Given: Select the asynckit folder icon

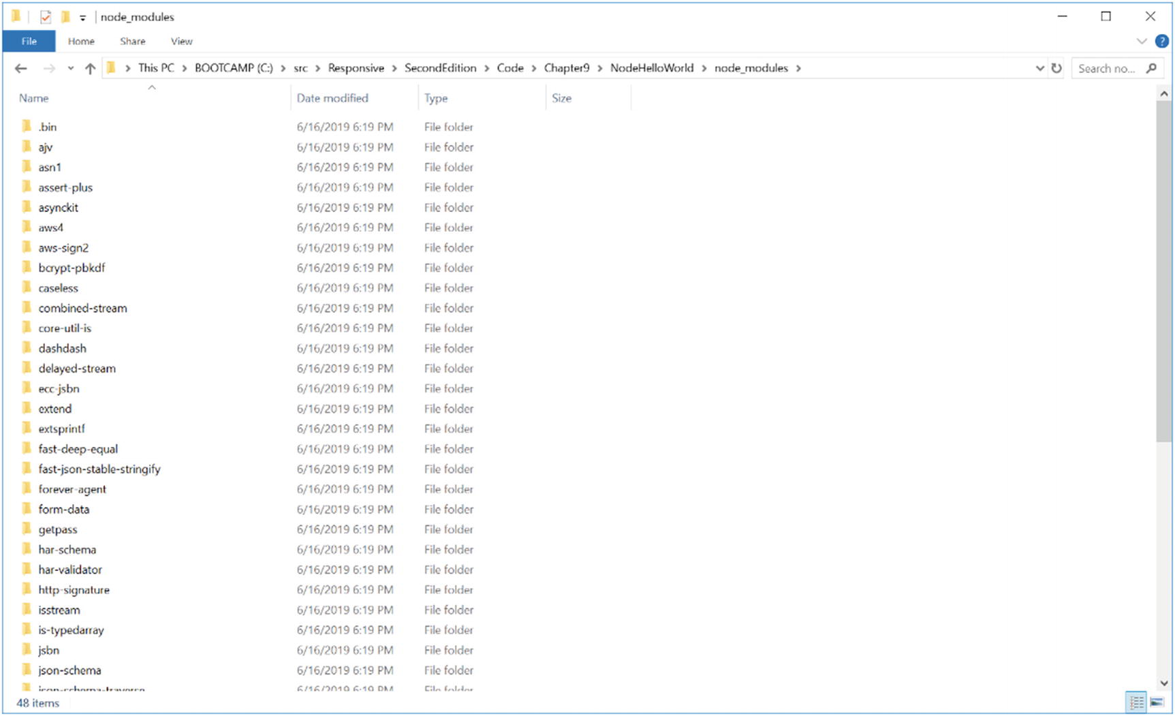Looking at the screenshot, I should 27,206.
